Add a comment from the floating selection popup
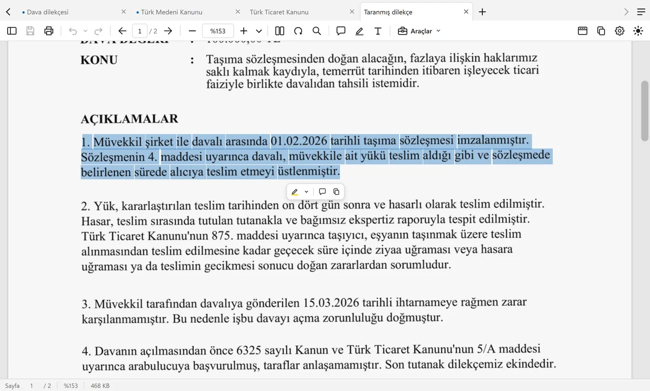The width and height of the screenshot is (650, 391). point(322,192)
